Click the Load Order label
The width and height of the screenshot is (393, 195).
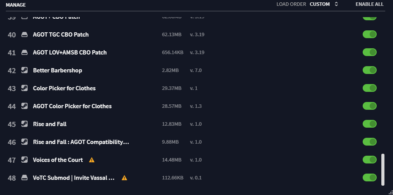click(291, 4)
